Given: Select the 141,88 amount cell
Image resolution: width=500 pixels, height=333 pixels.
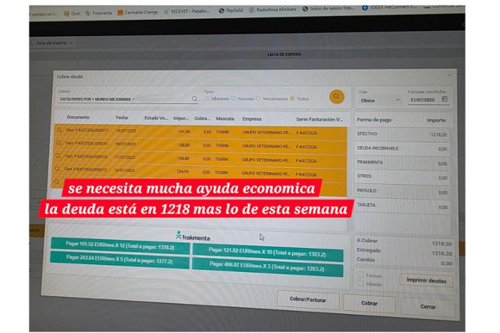Looking at the screenshot, I should pyautogui.click(x=184, y=132).
